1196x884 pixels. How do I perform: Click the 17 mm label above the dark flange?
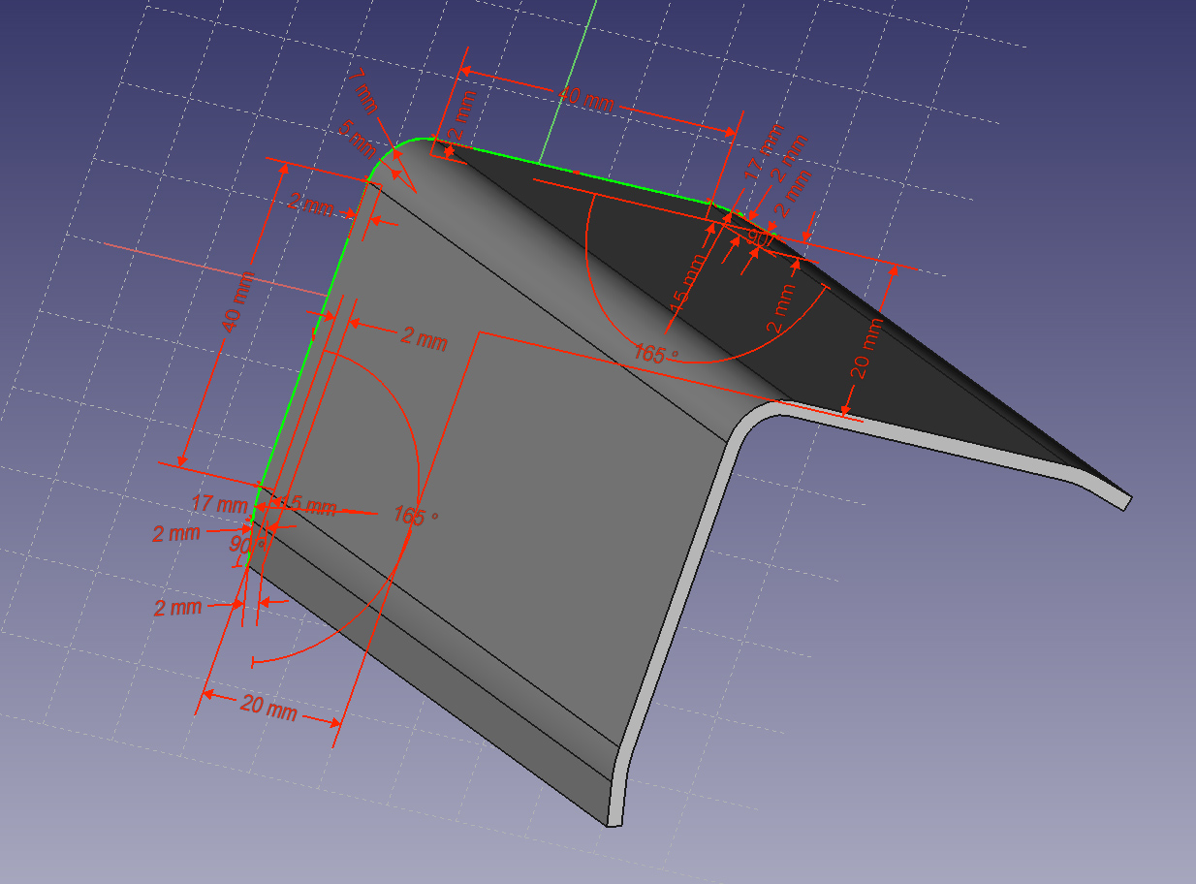tap(763, 152)
